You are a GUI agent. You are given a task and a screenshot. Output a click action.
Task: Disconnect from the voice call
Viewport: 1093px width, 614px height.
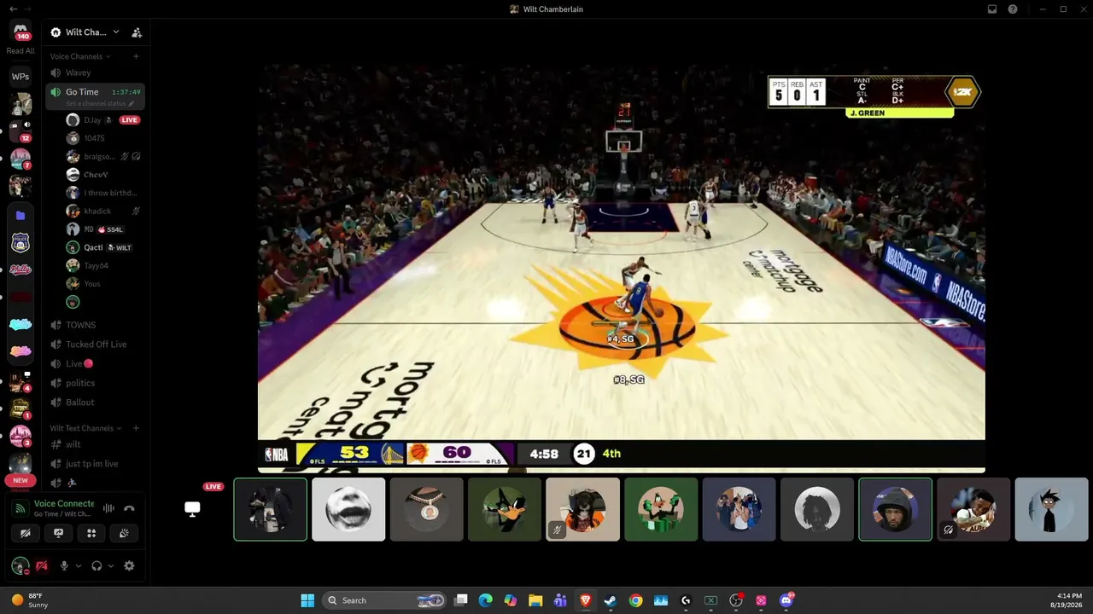(129, 509)
